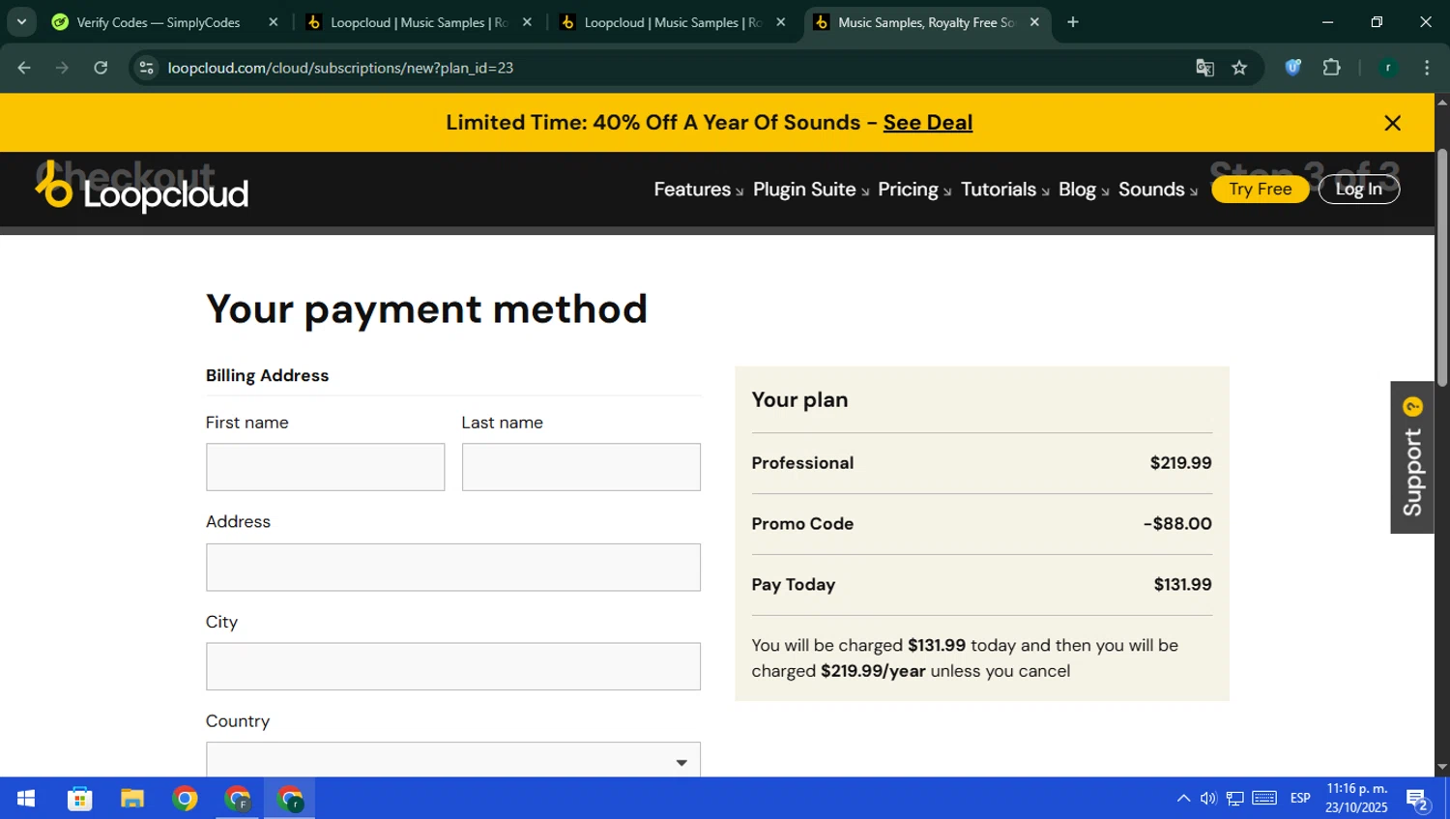The width and height of the screenshot is (1450, 819).
Task: Click the Try Free button
Action: click(1260, 190)
